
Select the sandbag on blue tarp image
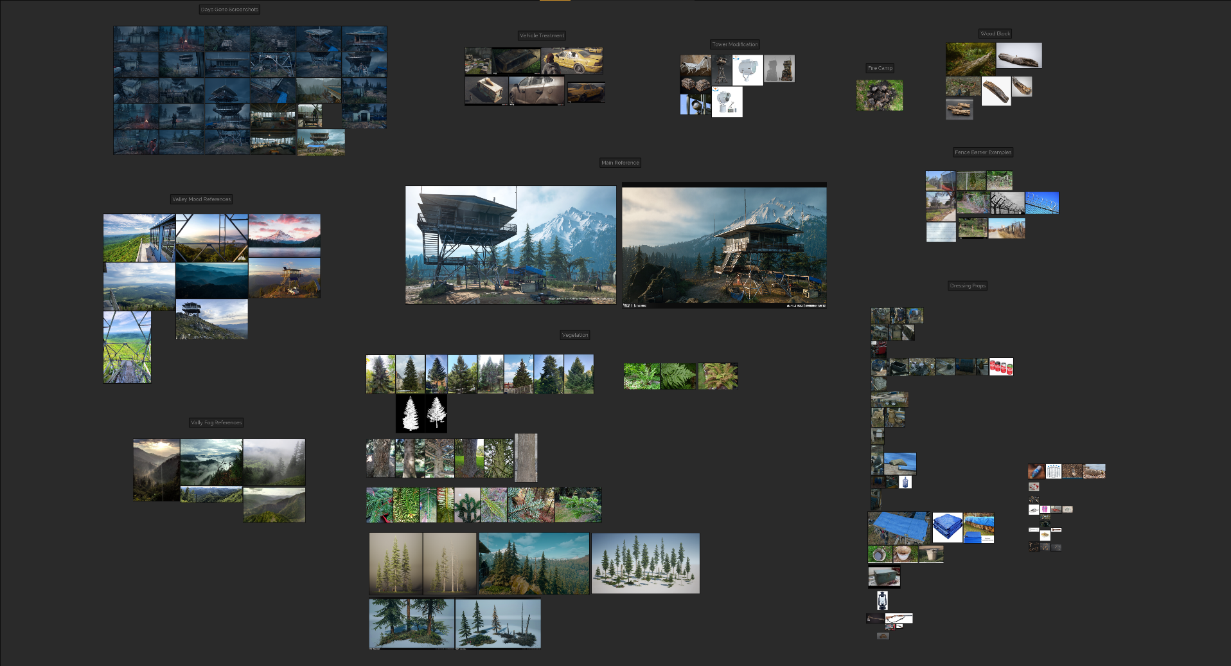900,463
